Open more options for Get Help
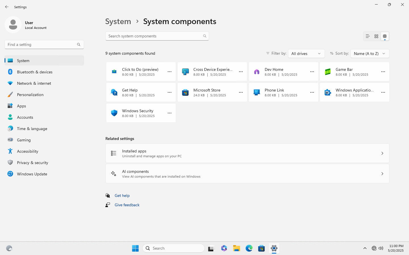 pyautogui.click(x=170, y=92)
